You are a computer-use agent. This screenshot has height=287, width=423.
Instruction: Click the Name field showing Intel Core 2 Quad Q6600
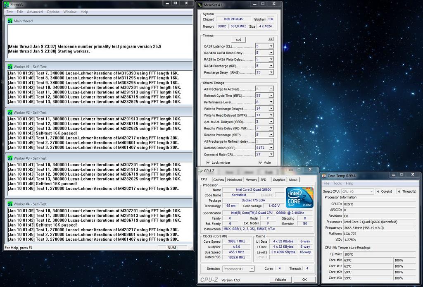coord(253,190)
